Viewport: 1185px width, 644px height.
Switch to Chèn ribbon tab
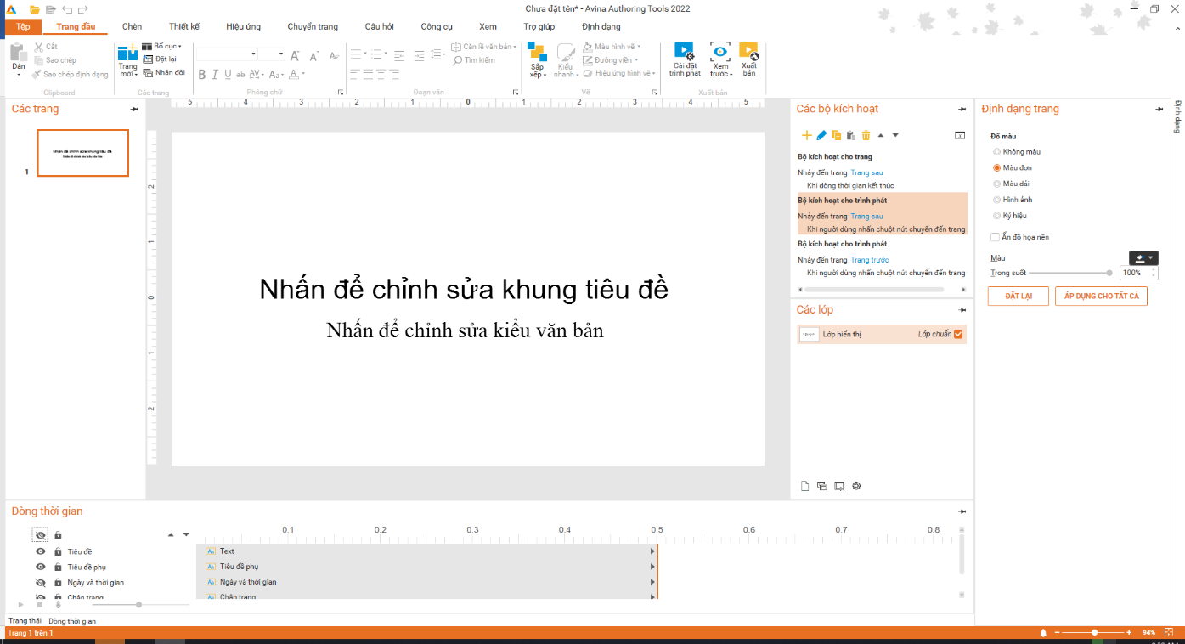[132, 26]
